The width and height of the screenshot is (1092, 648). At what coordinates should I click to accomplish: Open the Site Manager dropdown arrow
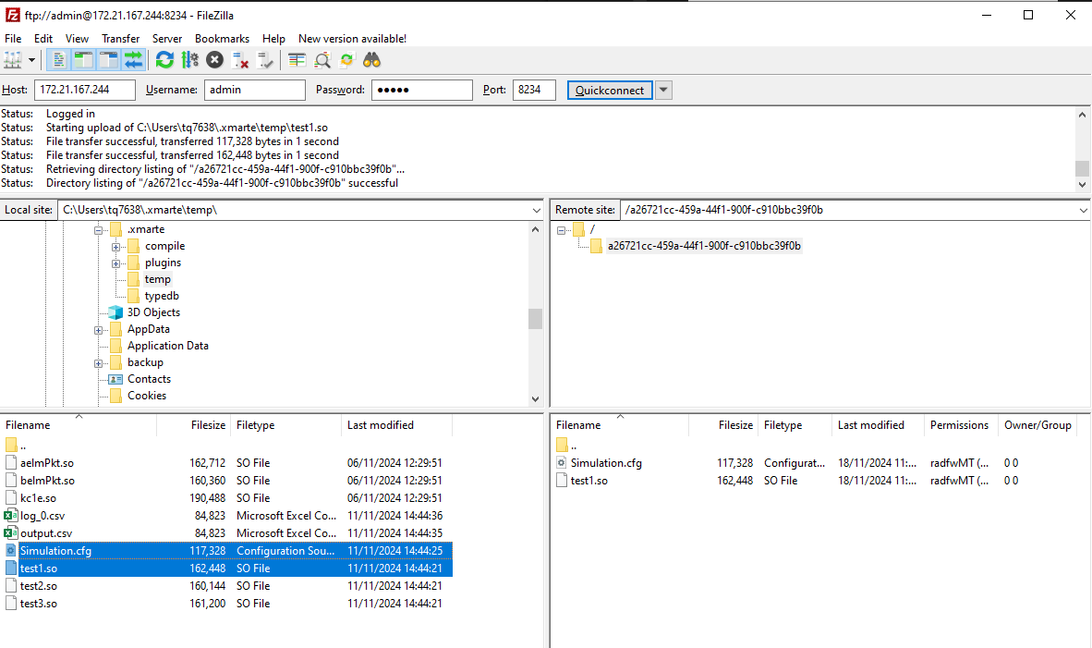click(x=31, y=59)
